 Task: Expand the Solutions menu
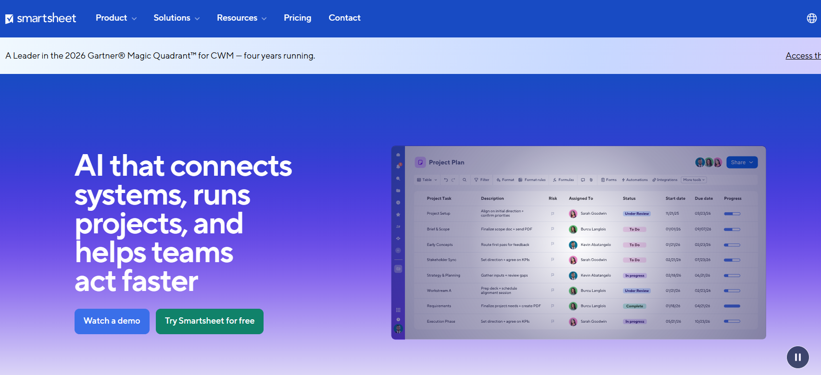coord(177,18)
